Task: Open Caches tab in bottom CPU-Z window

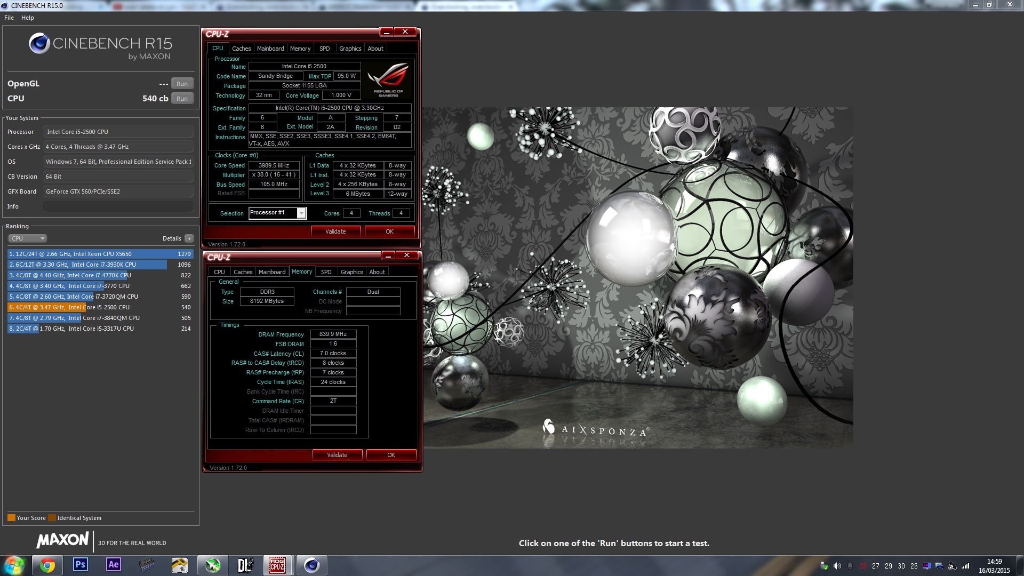Action: [x=243, y=272]
